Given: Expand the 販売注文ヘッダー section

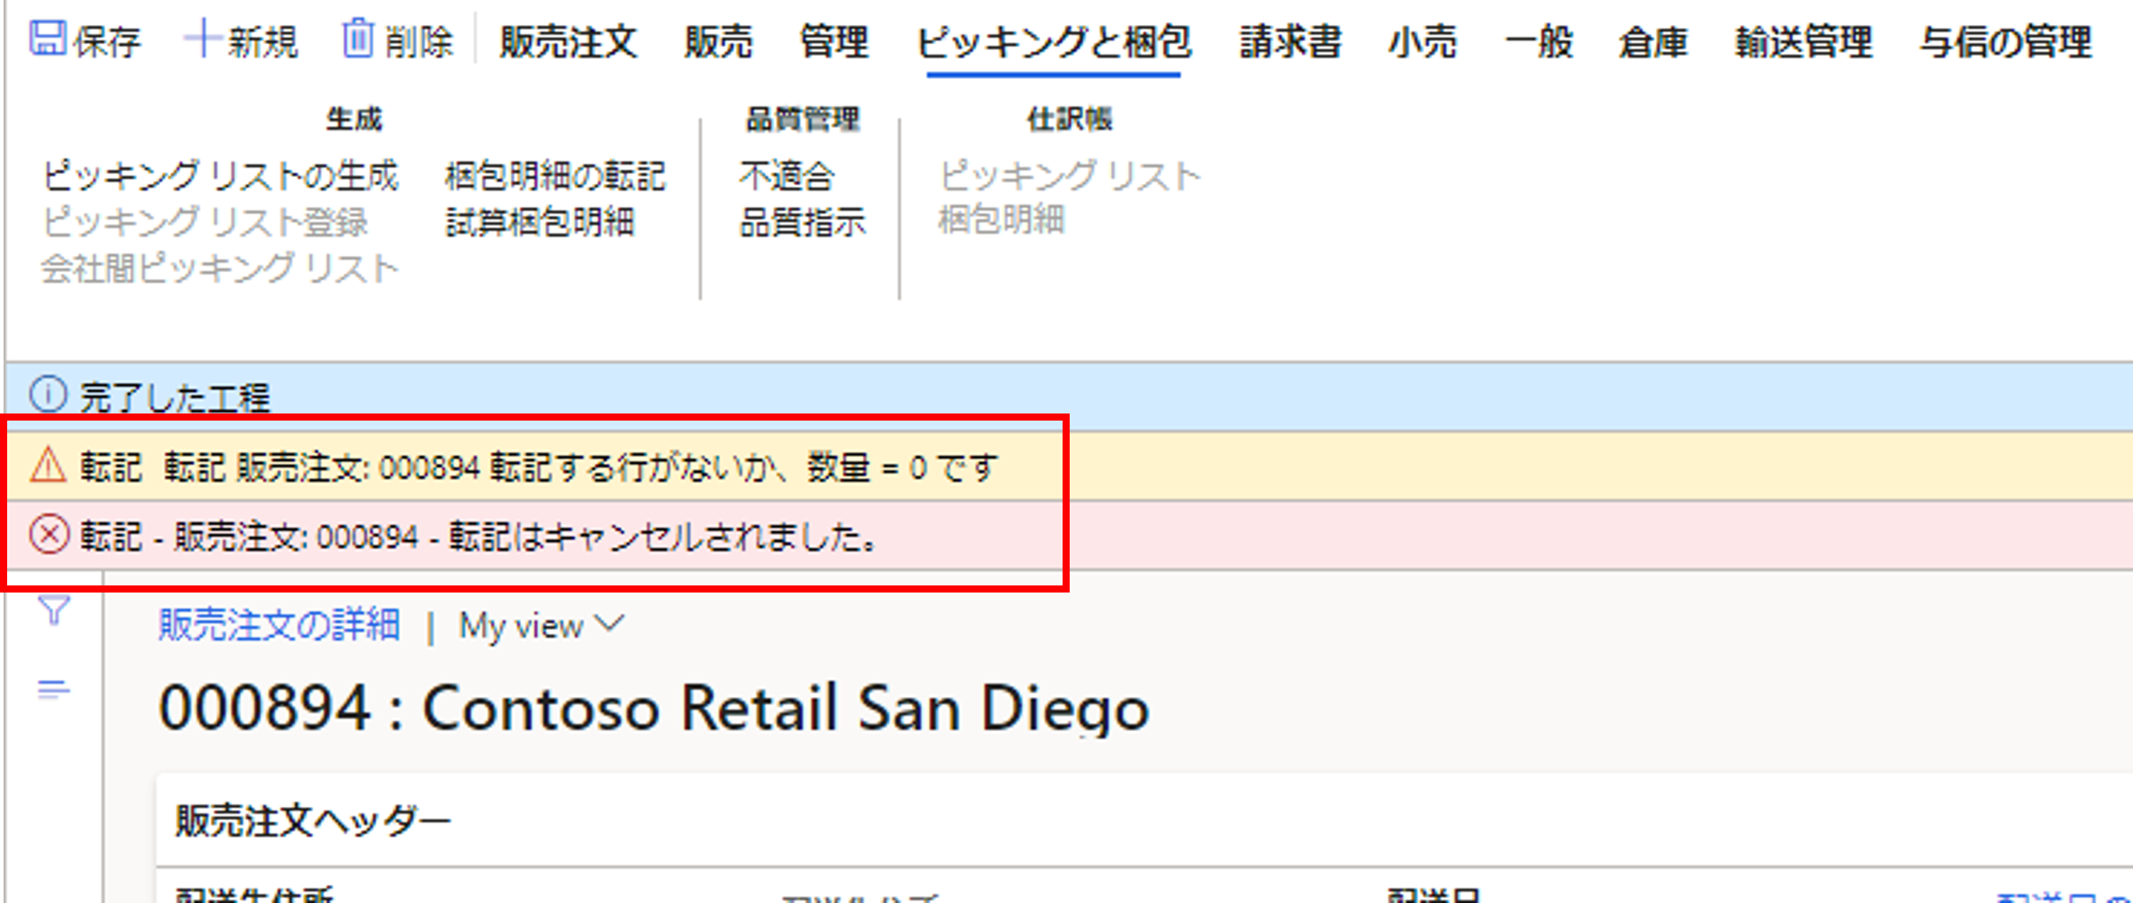Looking at the screenshot, I should (x=313, y=821).
